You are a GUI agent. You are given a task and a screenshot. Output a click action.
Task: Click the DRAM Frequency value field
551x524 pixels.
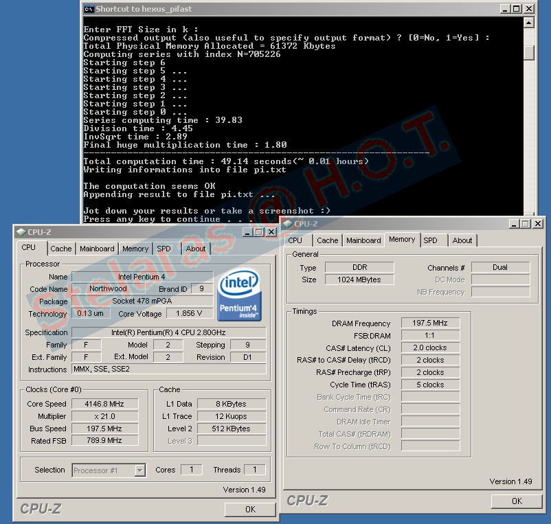coord(430,323)
